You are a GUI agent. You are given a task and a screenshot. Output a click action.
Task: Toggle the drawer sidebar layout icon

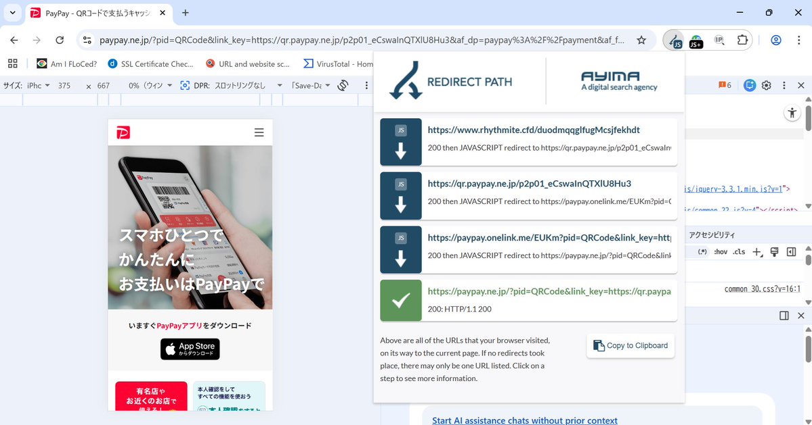[784, 316]
